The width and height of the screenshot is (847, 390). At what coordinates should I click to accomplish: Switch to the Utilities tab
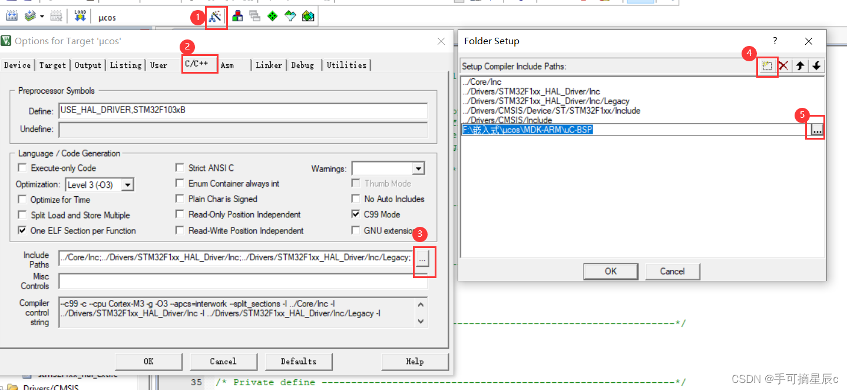click(x=346, y=65)
